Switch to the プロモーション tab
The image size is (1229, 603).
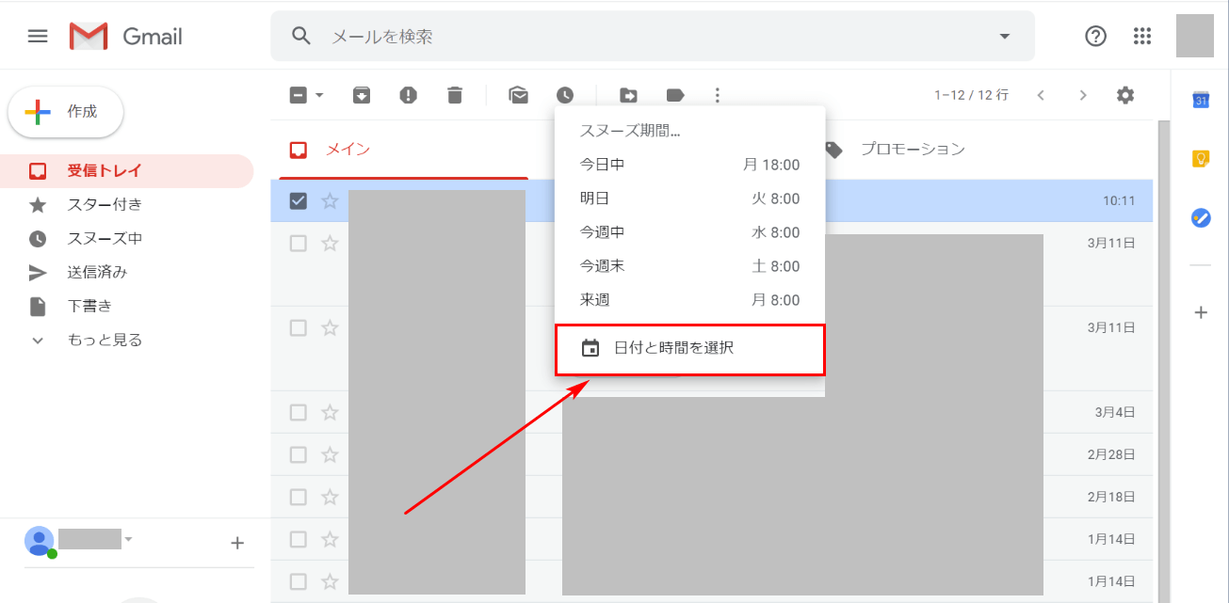point(912,150)
